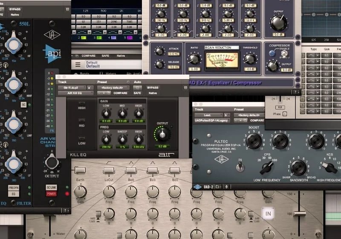Open the AIR Kill EQ plug-in selector dropdown
Viewport: 341px width, 239px height.
click(75, 93)
